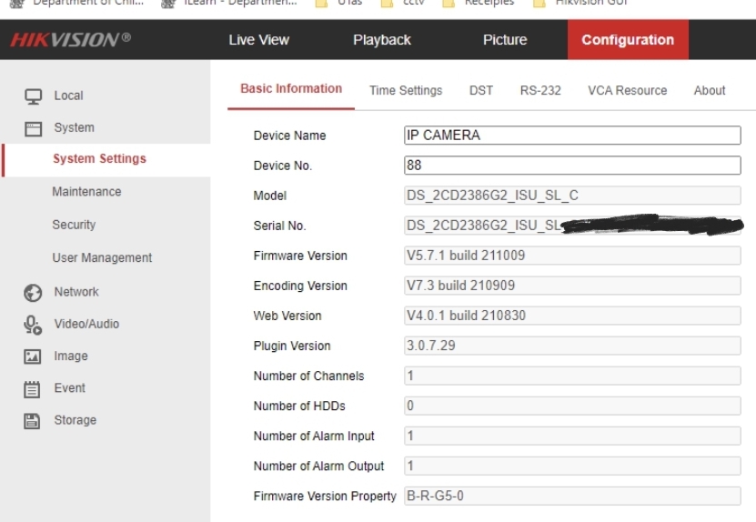
Task: Switch to the Playback tab
Action: pyautogui.click(x=382, y=40)
